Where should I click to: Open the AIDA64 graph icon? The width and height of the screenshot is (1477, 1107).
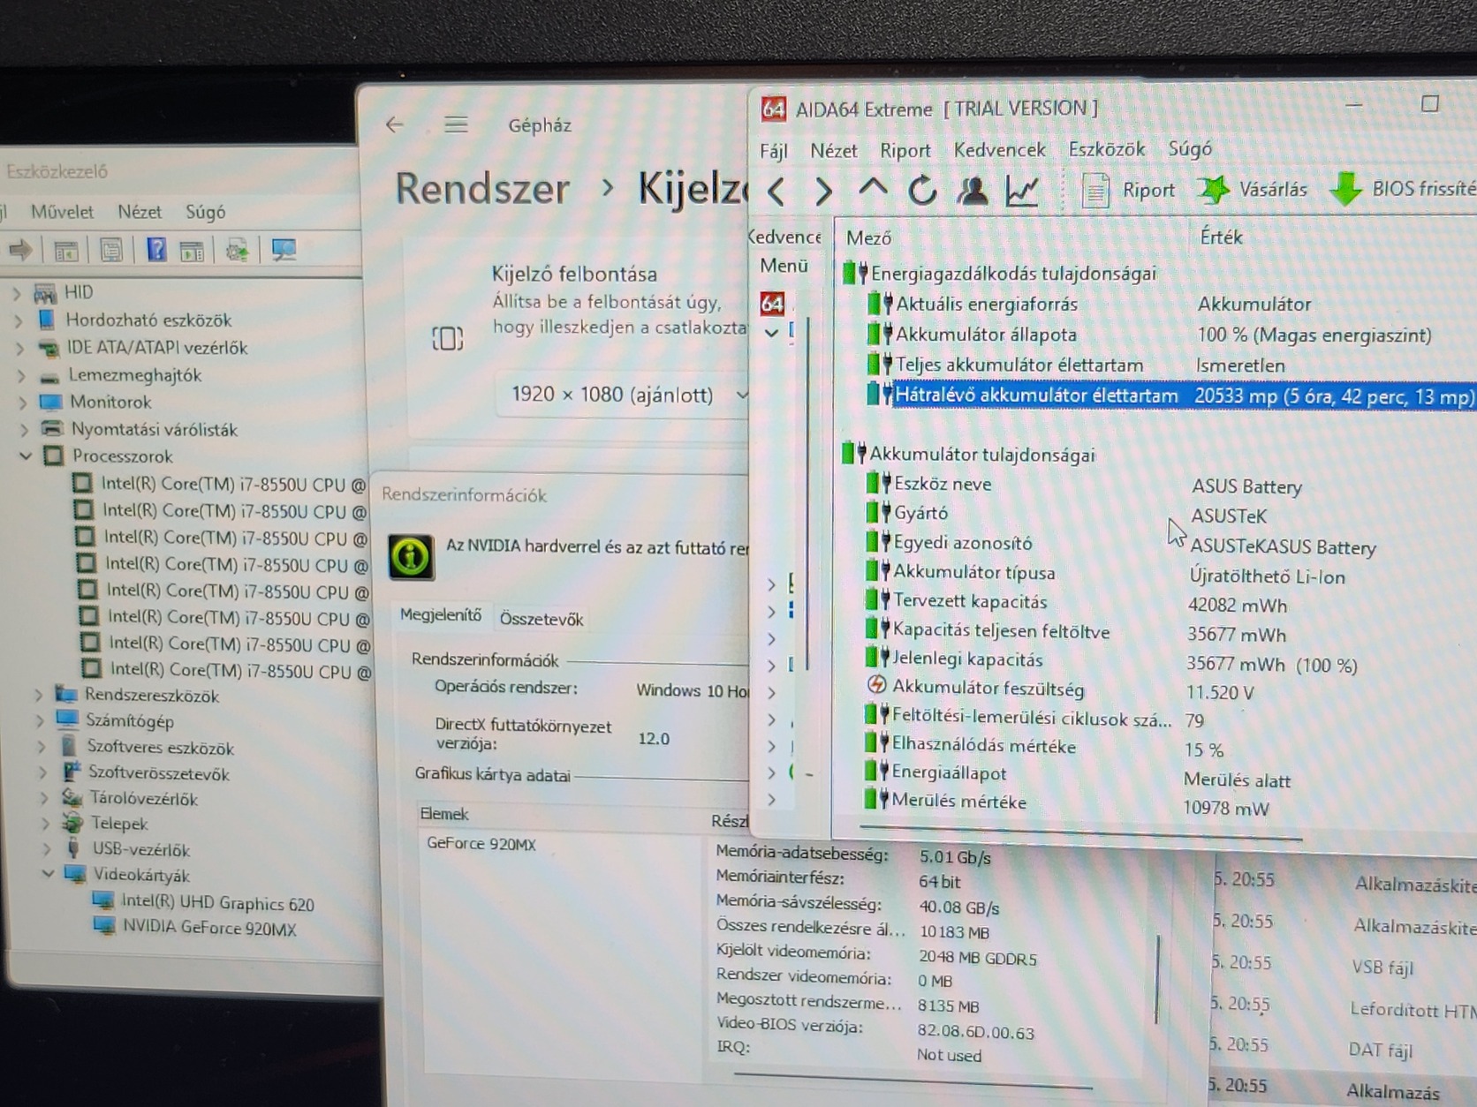tap(1022, 191)
